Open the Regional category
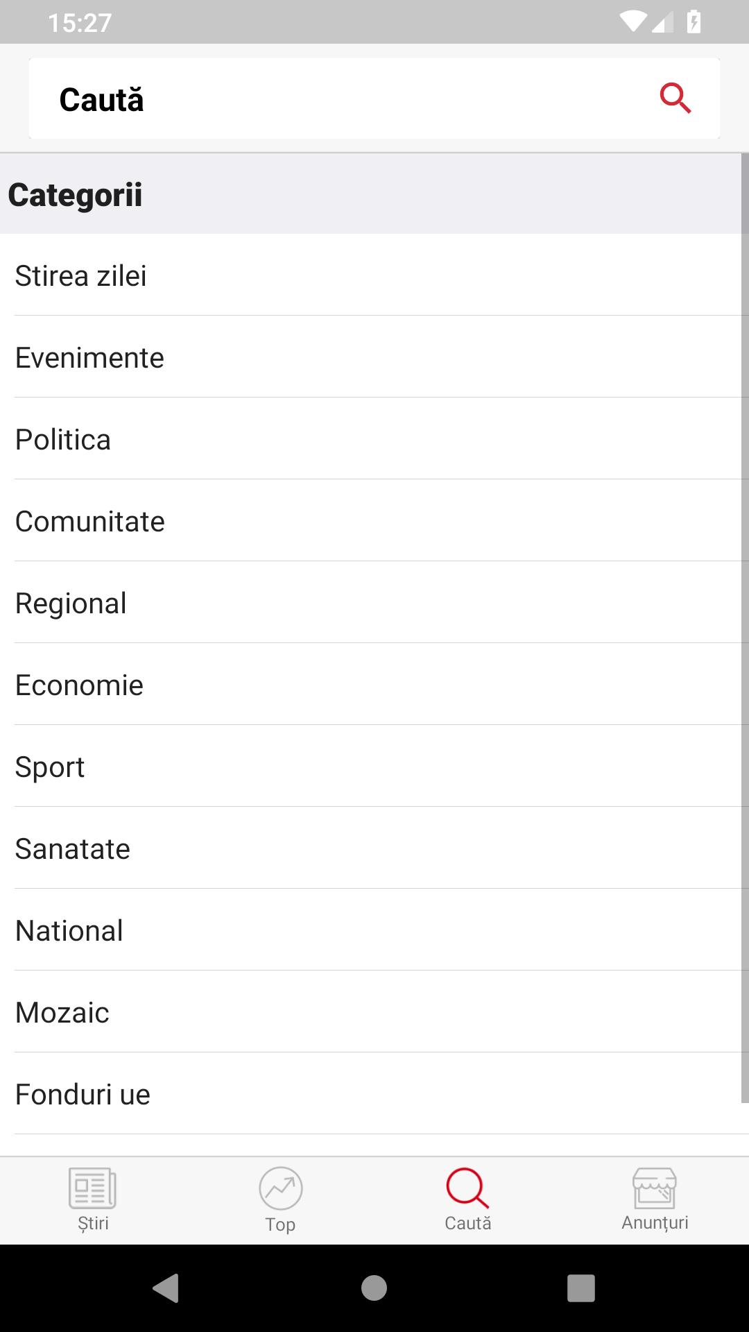Image resolution: width=749 pixels, height=1332 pixels. [374, 602]
